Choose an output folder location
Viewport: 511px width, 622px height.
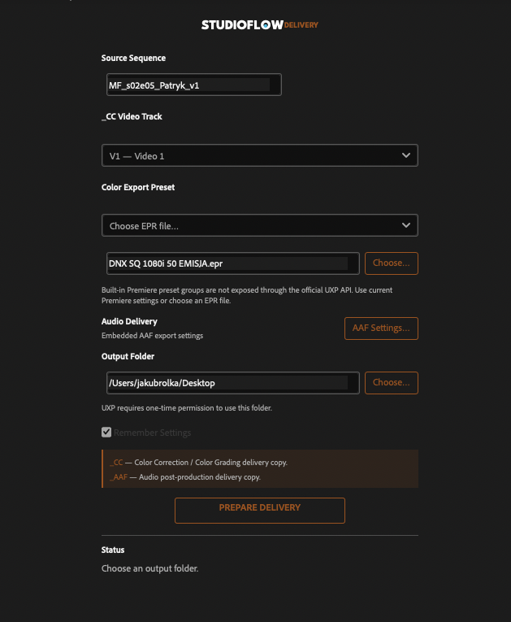392,383
